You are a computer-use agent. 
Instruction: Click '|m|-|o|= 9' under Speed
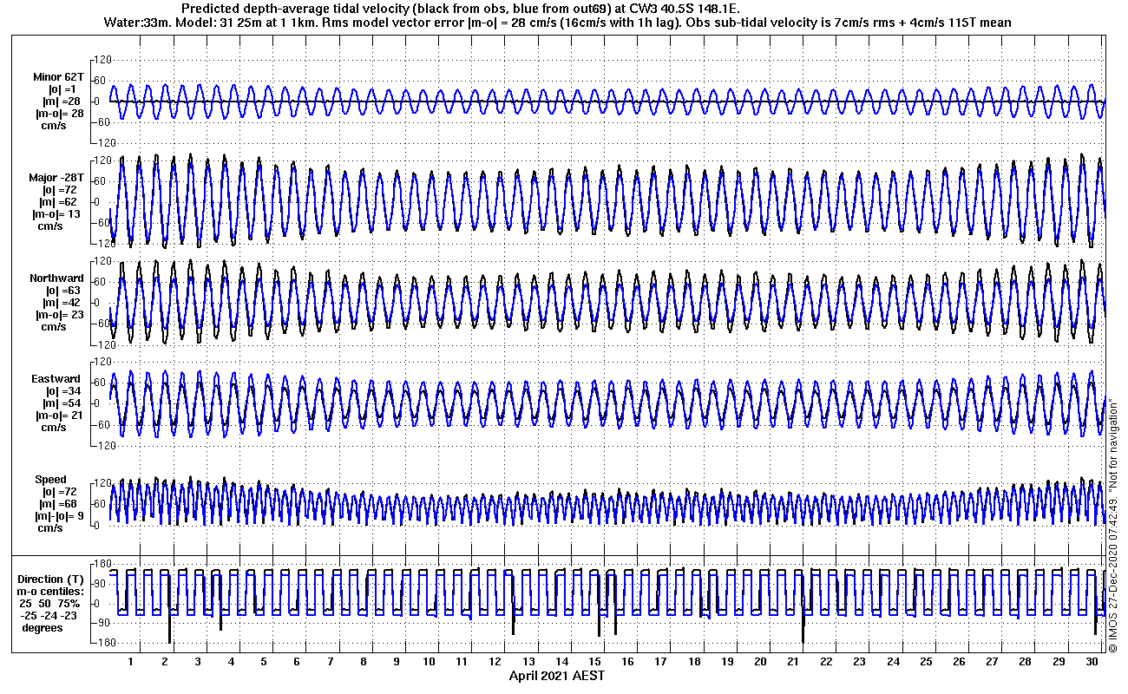click(59, 516)
